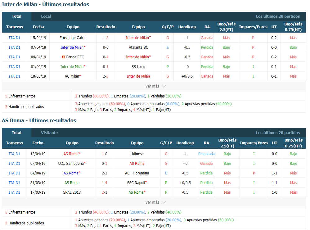Open the 2-1 match result
This screenshot has width=310, height=230.
pos(105,192)
